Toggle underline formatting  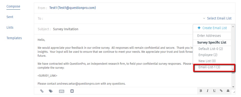click(214, 91)
